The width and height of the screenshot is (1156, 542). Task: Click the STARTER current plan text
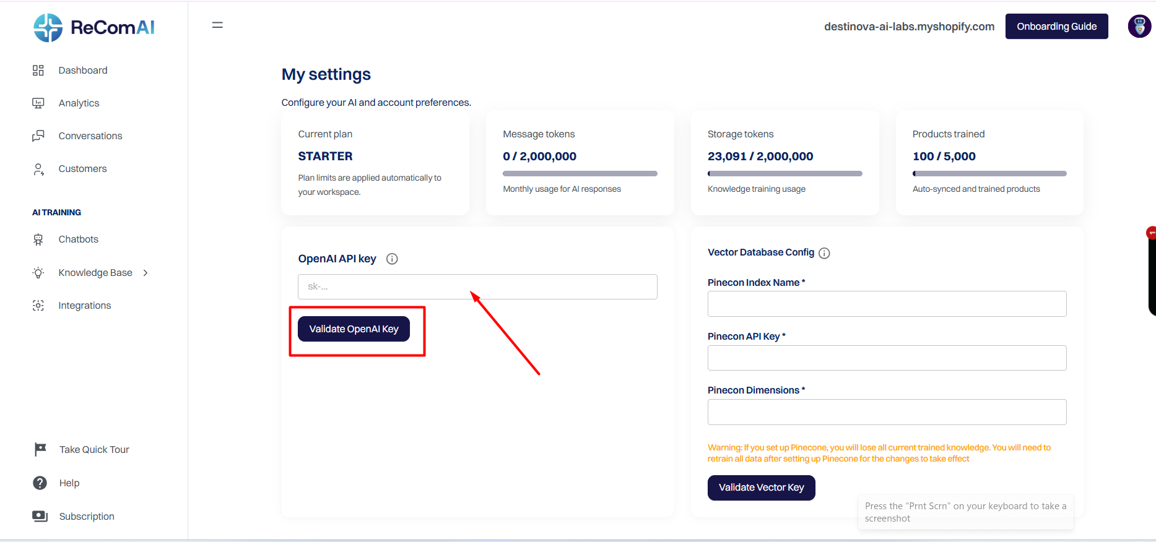coord(325,157)
